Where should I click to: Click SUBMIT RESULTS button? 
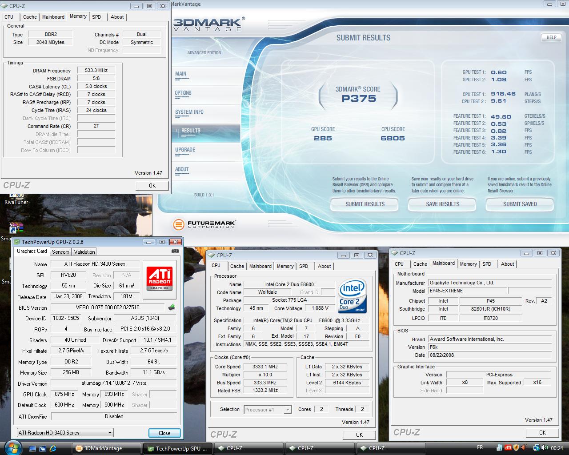point(365,204)
